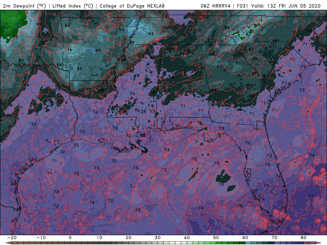Click the 60 tick label on the colorbar
This screenshot has width=327, height=245.
[245, 238]
